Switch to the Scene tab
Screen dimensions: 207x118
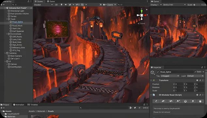[39, 1]
